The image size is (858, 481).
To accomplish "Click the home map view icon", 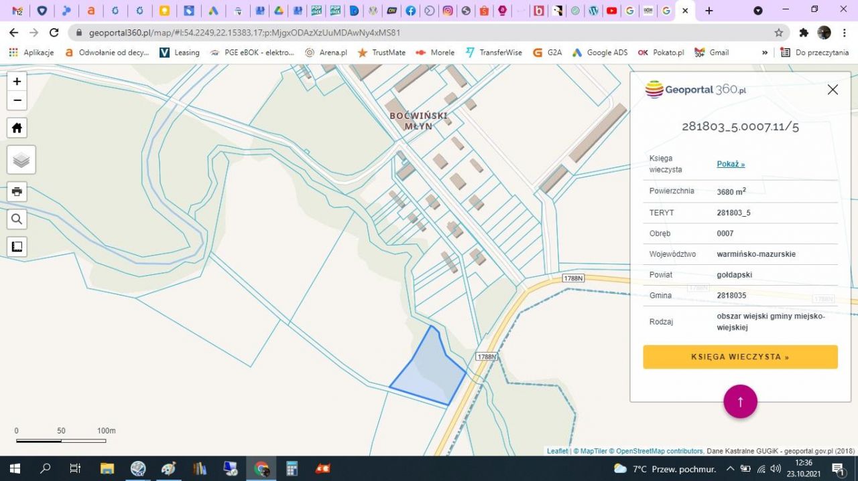I will click(17, 128).
